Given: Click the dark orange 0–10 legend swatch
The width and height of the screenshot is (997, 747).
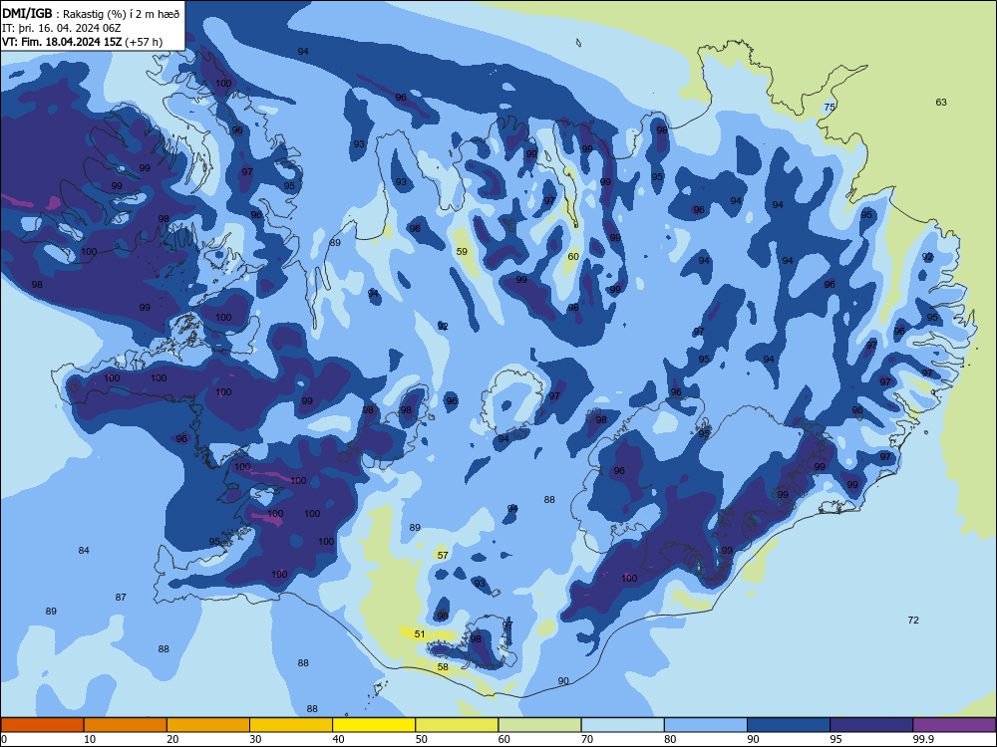Looking at the screenshot, I should click(42, 725).
